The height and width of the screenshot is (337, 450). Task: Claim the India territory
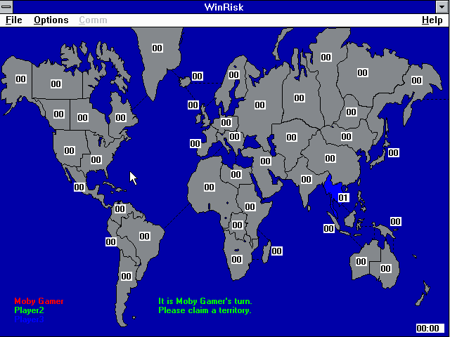coord(306,180)
